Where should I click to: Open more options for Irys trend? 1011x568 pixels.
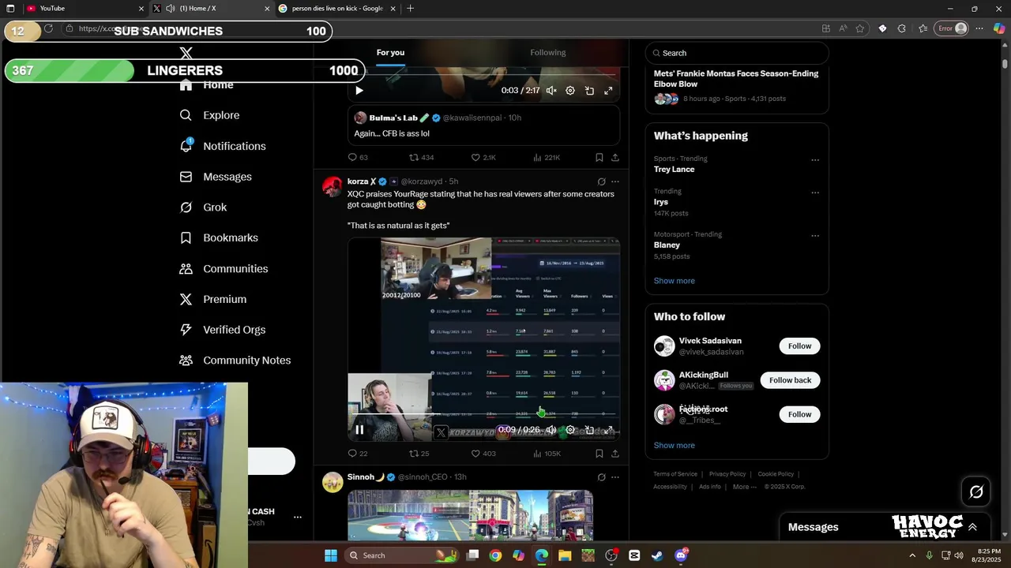pos(815,192)
